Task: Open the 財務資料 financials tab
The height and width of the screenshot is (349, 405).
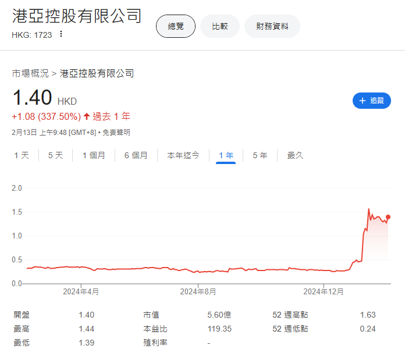Action: click(x=272, y=26)
